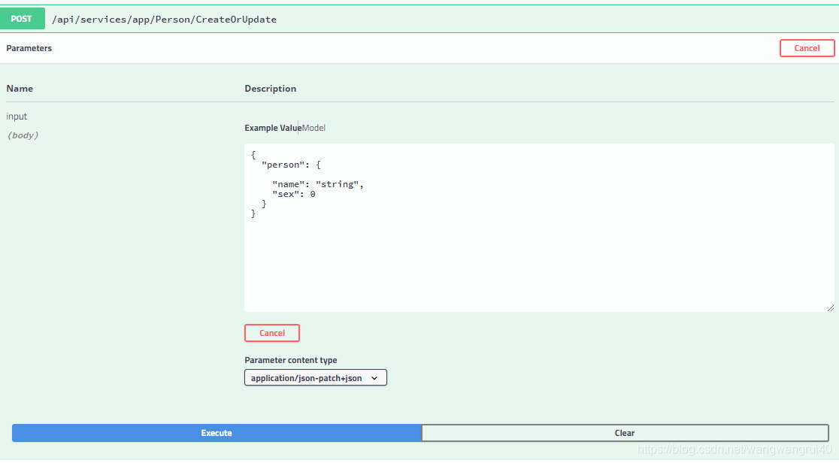Click the Cancel button below the body editor
839x463 pixels.
click(272, 333)
